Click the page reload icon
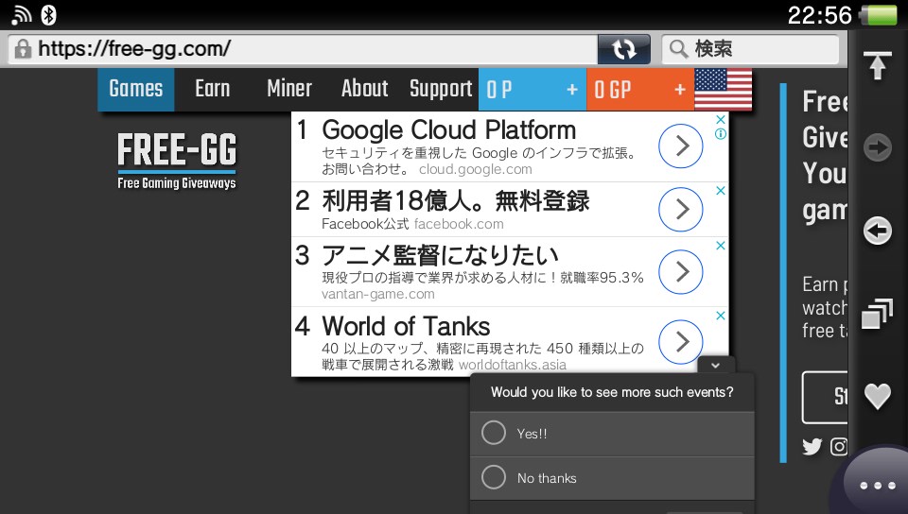 coord(623,48)
